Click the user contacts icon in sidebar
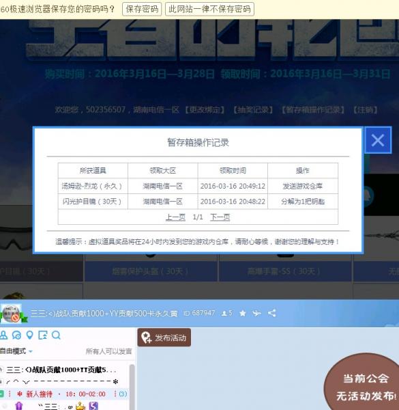 (x=3, y=336)
